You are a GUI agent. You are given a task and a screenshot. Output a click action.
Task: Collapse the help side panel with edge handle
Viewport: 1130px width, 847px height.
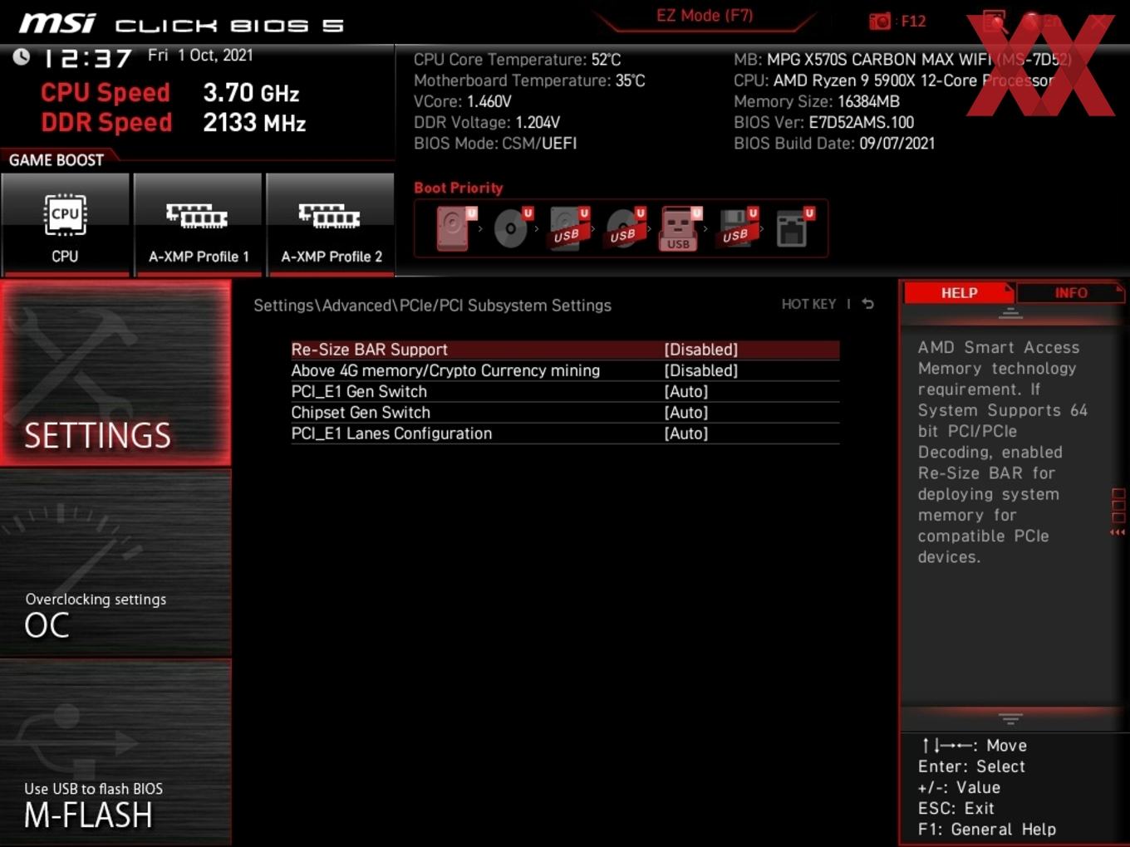(x=1118, y=512)
